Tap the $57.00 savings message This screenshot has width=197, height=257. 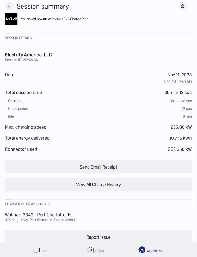point(55,19)
